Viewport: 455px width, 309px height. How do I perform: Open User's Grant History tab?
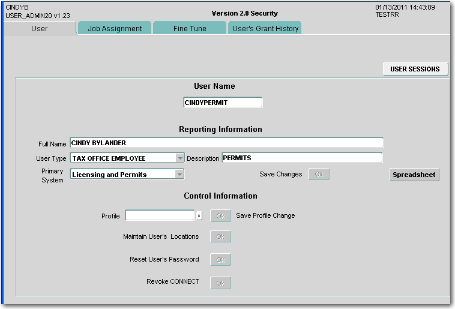[x=265, y=28]
